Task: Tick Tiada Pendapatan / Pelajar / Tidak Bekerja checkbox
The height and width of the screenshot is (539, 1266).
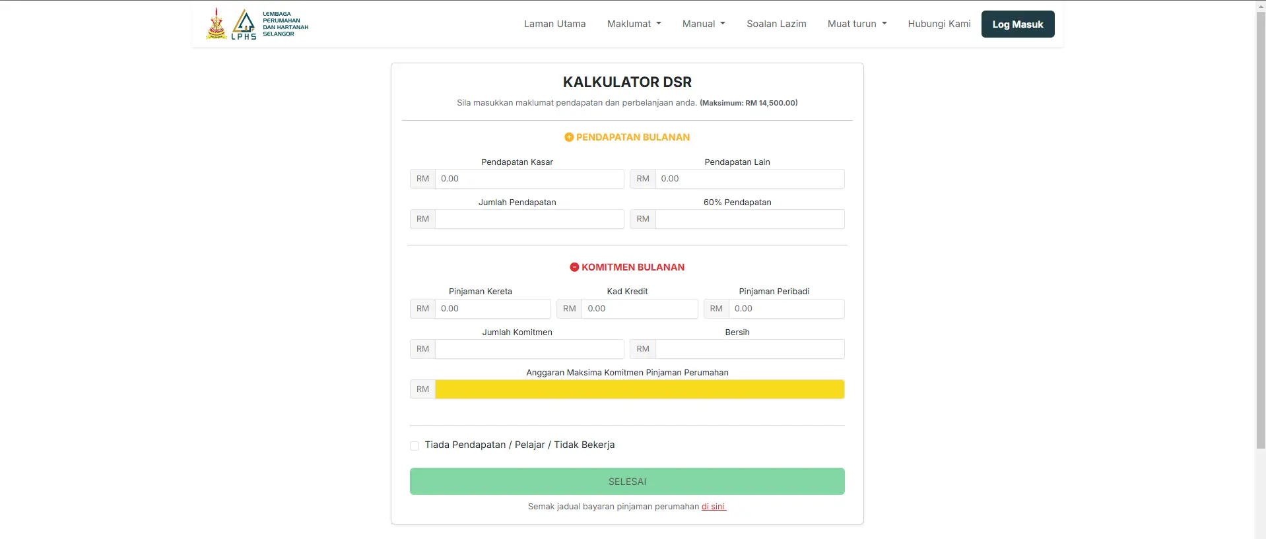Action: pos(415,446)
